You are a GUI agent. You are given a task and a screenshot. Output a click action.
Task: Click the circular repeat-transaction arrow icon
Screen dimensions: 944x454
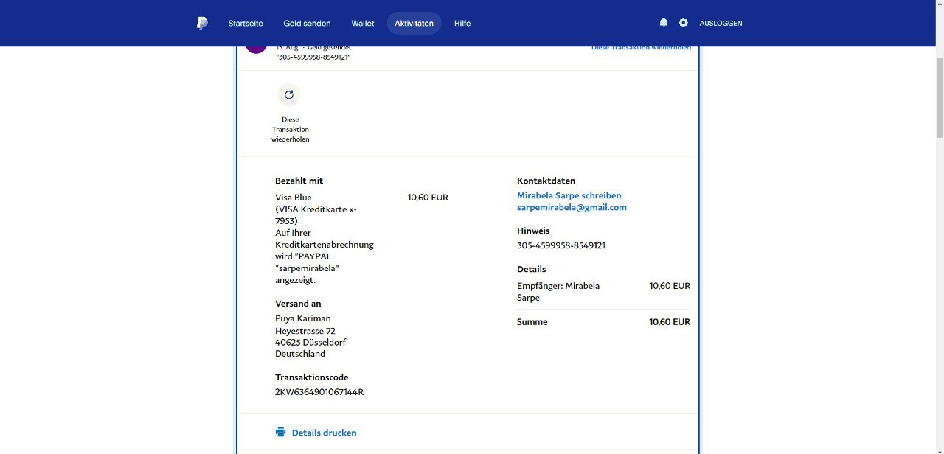click(x=289, y=94)
